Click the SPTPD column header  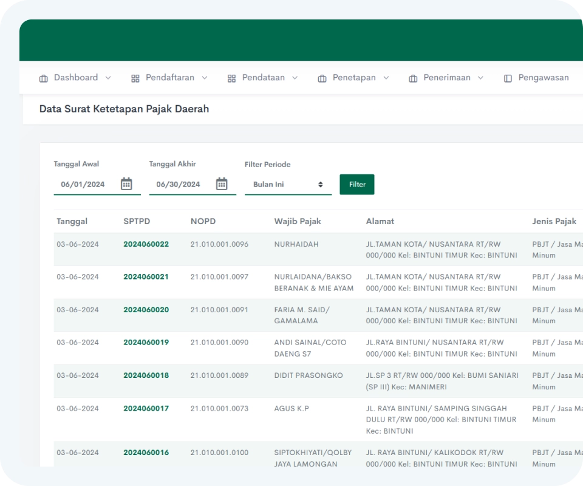click(x=137, y=221)
